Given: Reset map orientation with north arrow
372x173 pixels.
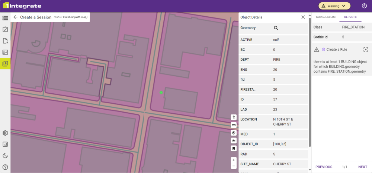Looking at the screenshot, I should click(x=234, y=117).
